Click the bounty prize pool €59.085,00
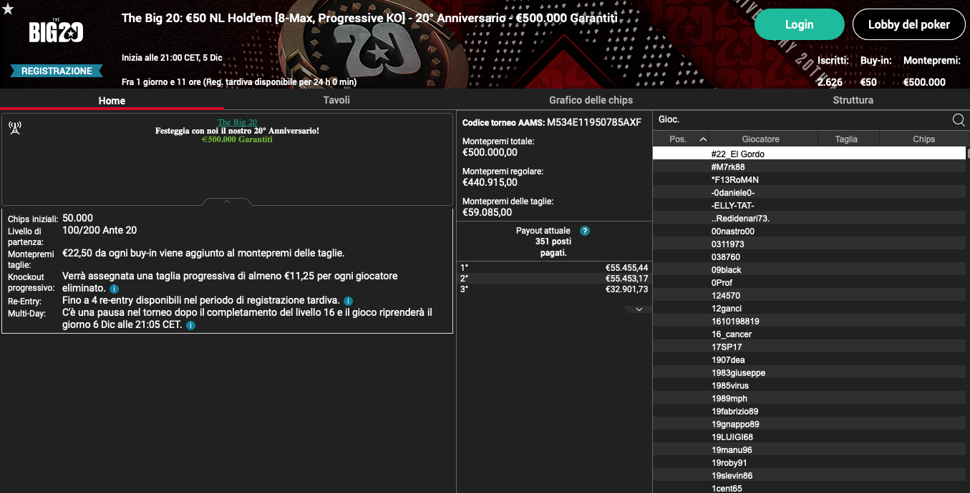Viewport: 970px width, 493px height. [487, 212]
